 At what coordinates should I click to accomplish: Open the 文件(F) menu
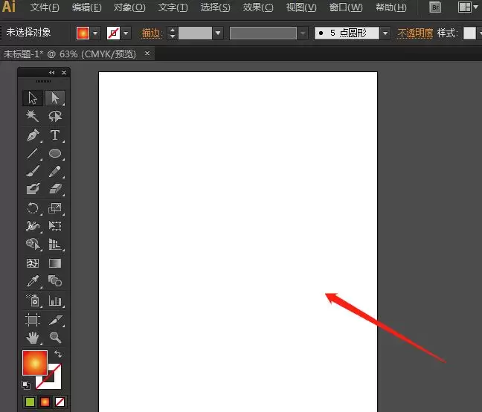pos(45,7)
